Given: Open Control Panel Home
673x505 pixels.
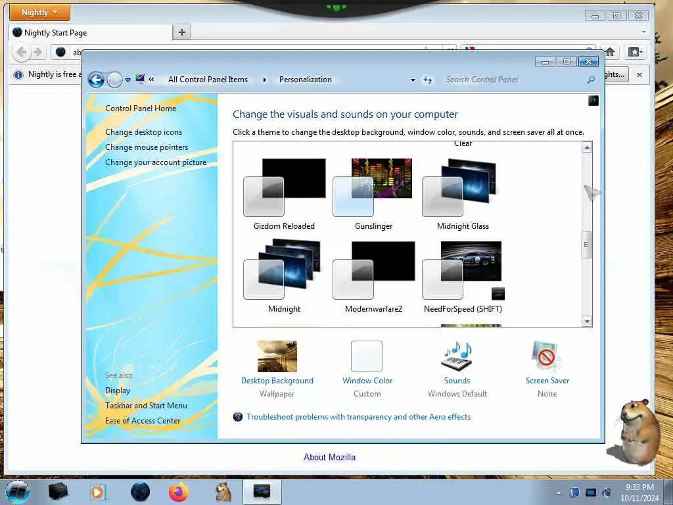Looking at the screenshot, I should 141,108.
